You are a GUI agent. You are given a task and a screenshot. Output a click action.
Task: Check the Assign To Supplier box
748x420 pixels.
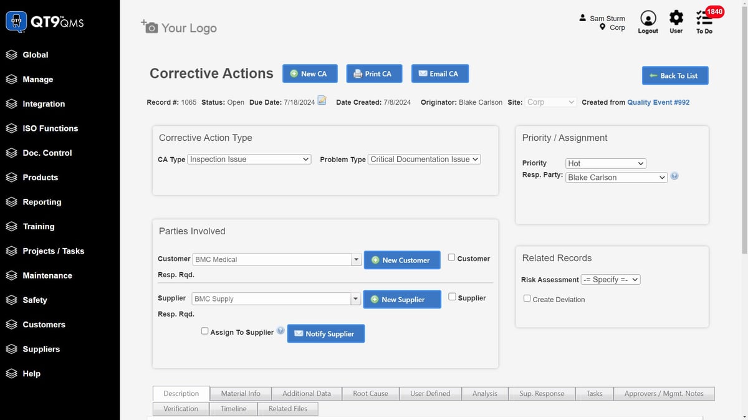click(x=204, y=332)
